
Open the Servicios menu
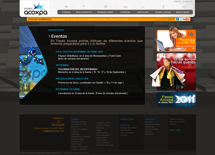click(x=143, y=12)
